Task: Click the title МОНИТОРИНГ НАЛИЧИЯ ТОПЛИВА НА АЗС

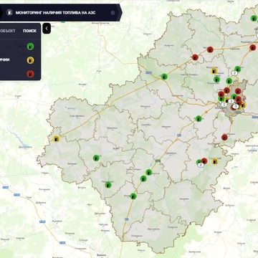Action: click(x=56, y=13)
